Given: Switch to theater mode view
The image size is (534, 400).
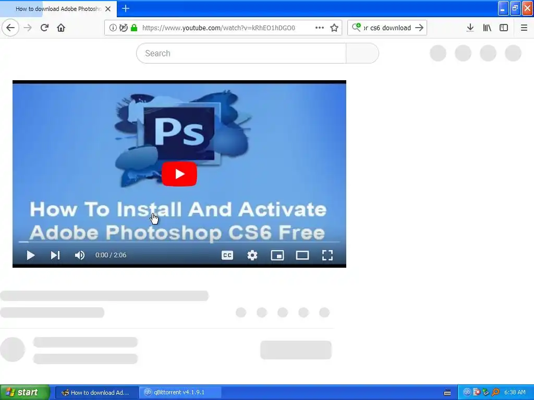Looking at the screenshot, I should (x=302, y=255).
